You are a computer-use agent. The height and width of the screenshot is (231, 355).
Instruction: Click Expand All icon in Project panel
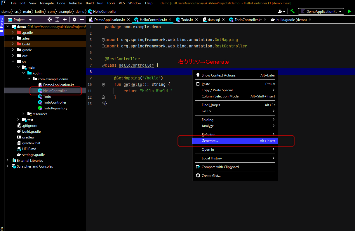tap(57, 19)
